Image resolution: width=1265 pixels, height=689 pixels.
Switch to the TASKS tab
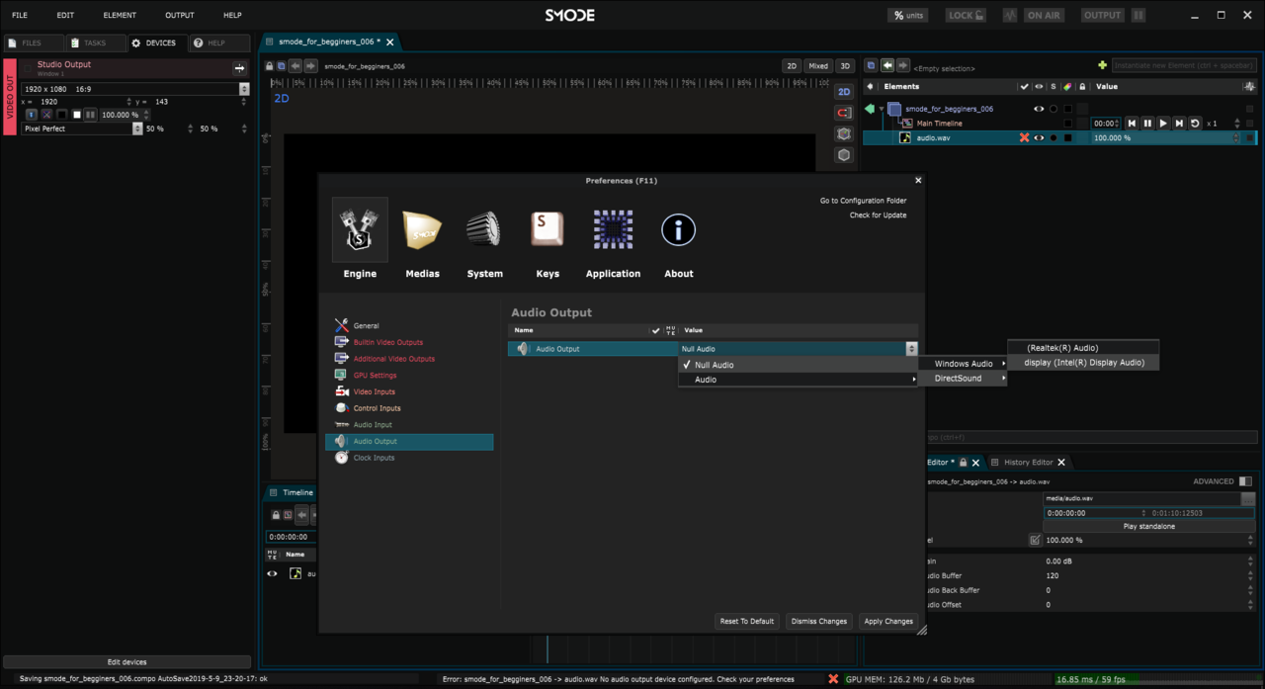coord(96,43)
